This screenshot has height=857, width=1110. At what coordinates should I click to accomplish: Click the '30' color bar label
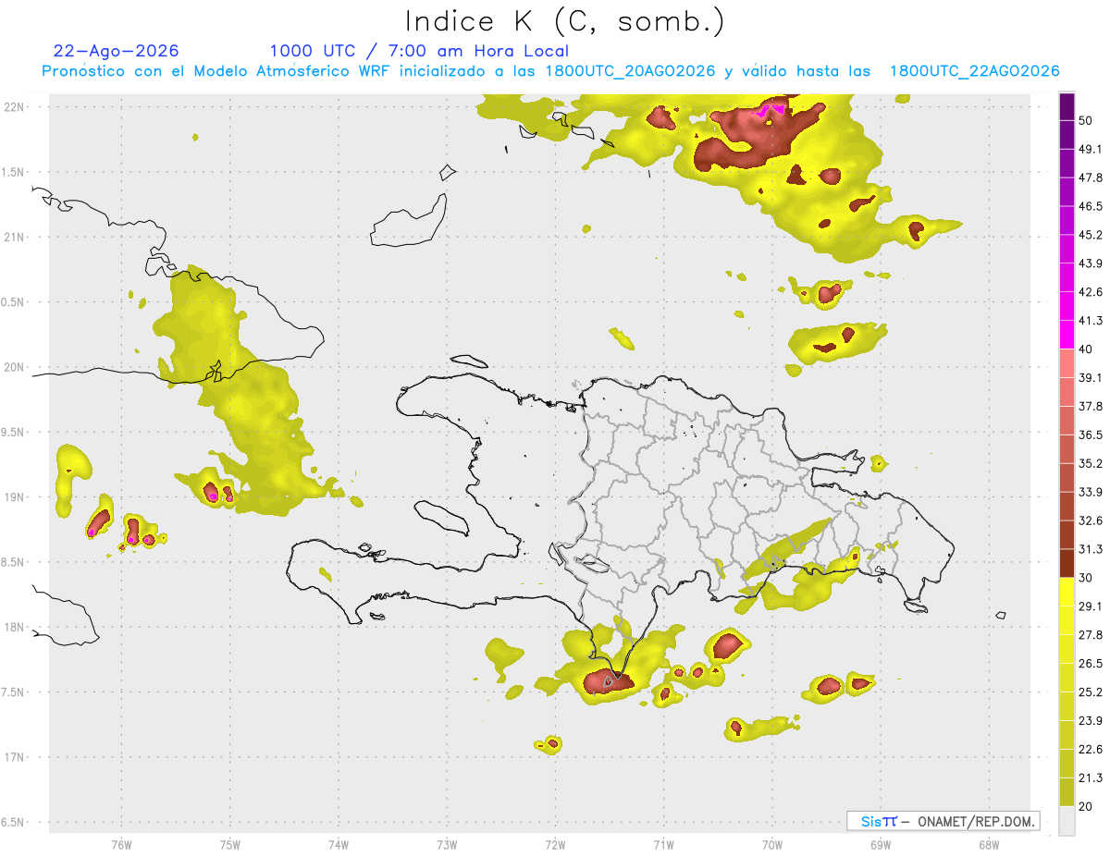(x=1087, y=578)
